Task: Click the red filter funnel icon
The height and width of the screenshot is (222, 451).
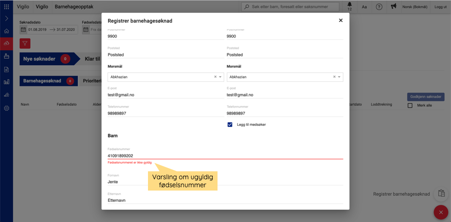Action: click(x=25, y=44)
